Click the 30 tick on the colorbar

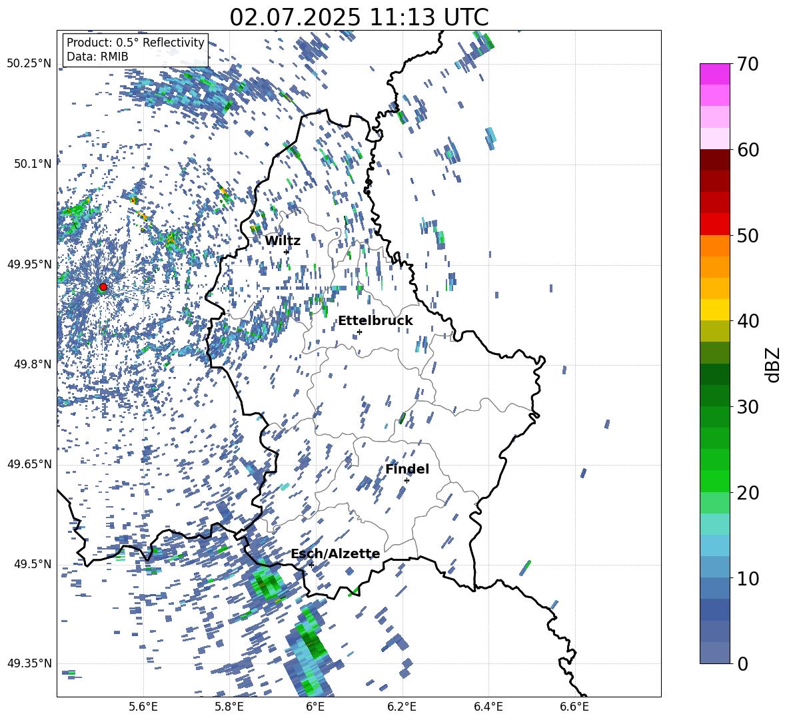748,407
